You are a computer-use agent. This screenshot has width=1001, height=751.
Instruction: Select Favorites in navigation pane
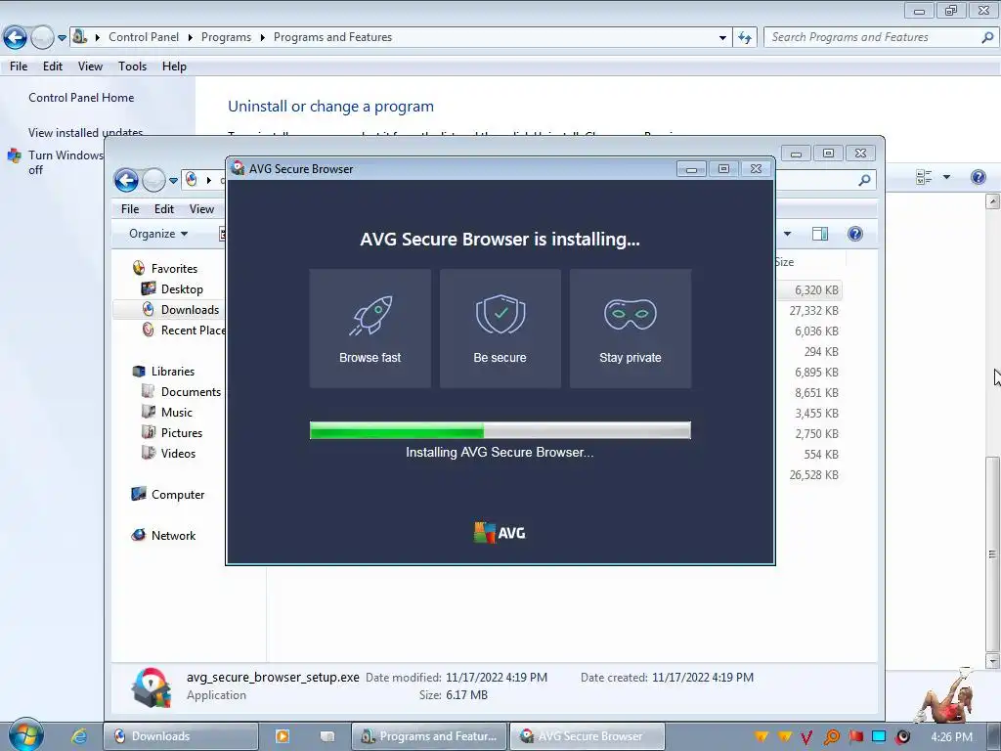click(x=174, y=269)
